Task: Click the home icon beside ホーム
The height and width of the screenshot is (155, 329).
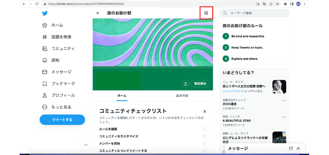Action: [45, 25]
